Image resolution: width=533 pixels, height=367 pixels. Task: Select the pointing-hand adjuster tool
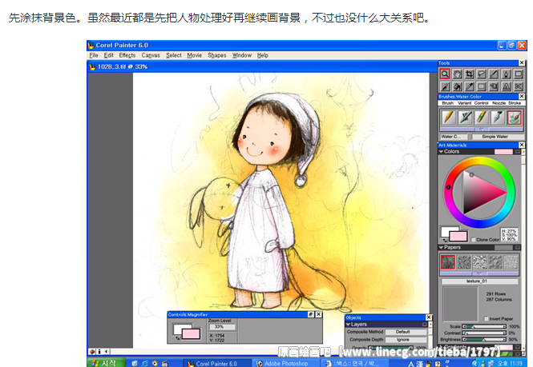click(x=494, y=86)
